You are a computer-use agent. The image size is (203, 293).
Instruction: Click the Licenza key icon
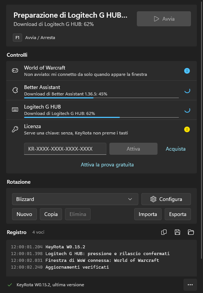coord(15,129)
